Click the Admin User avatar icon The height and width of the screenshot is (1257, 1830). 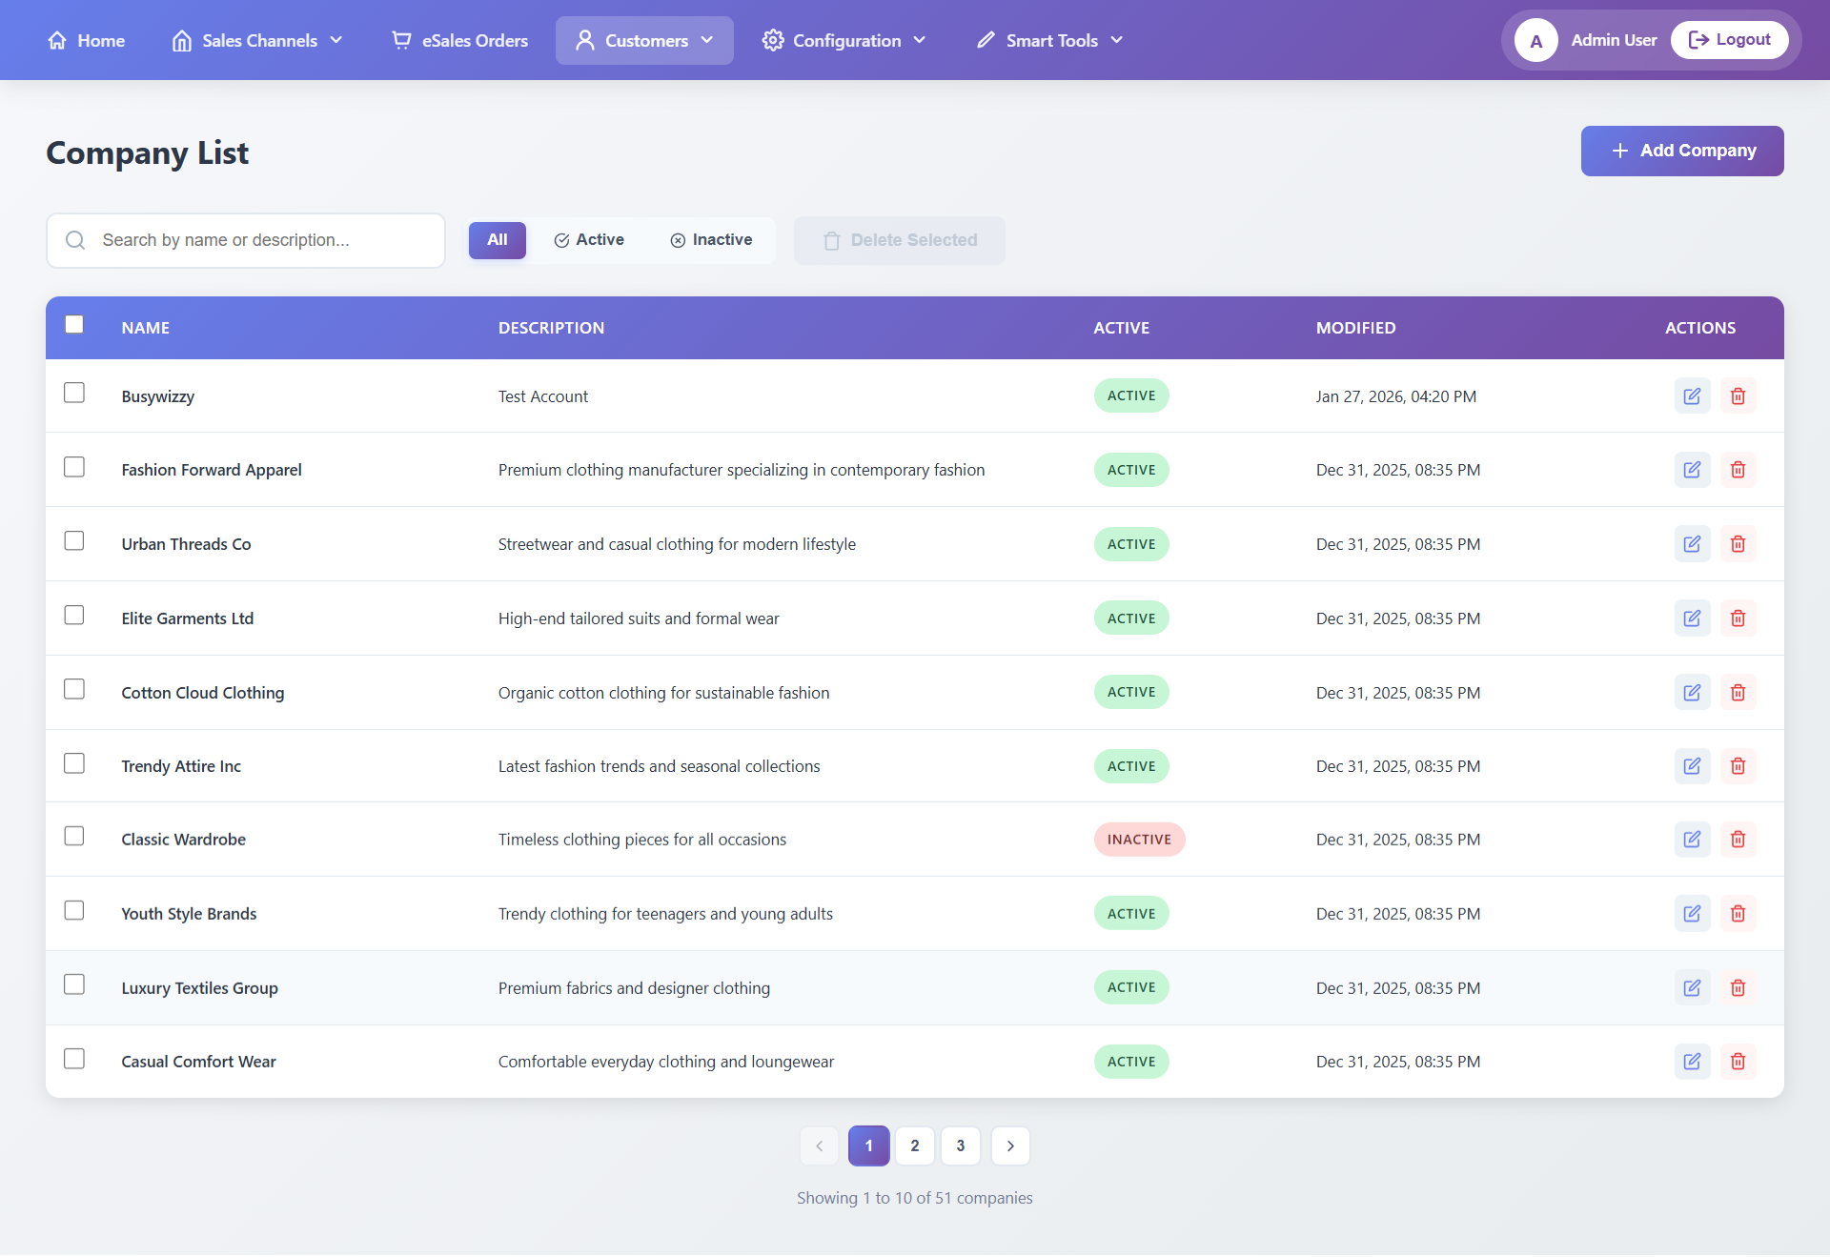click(1535, 41)
